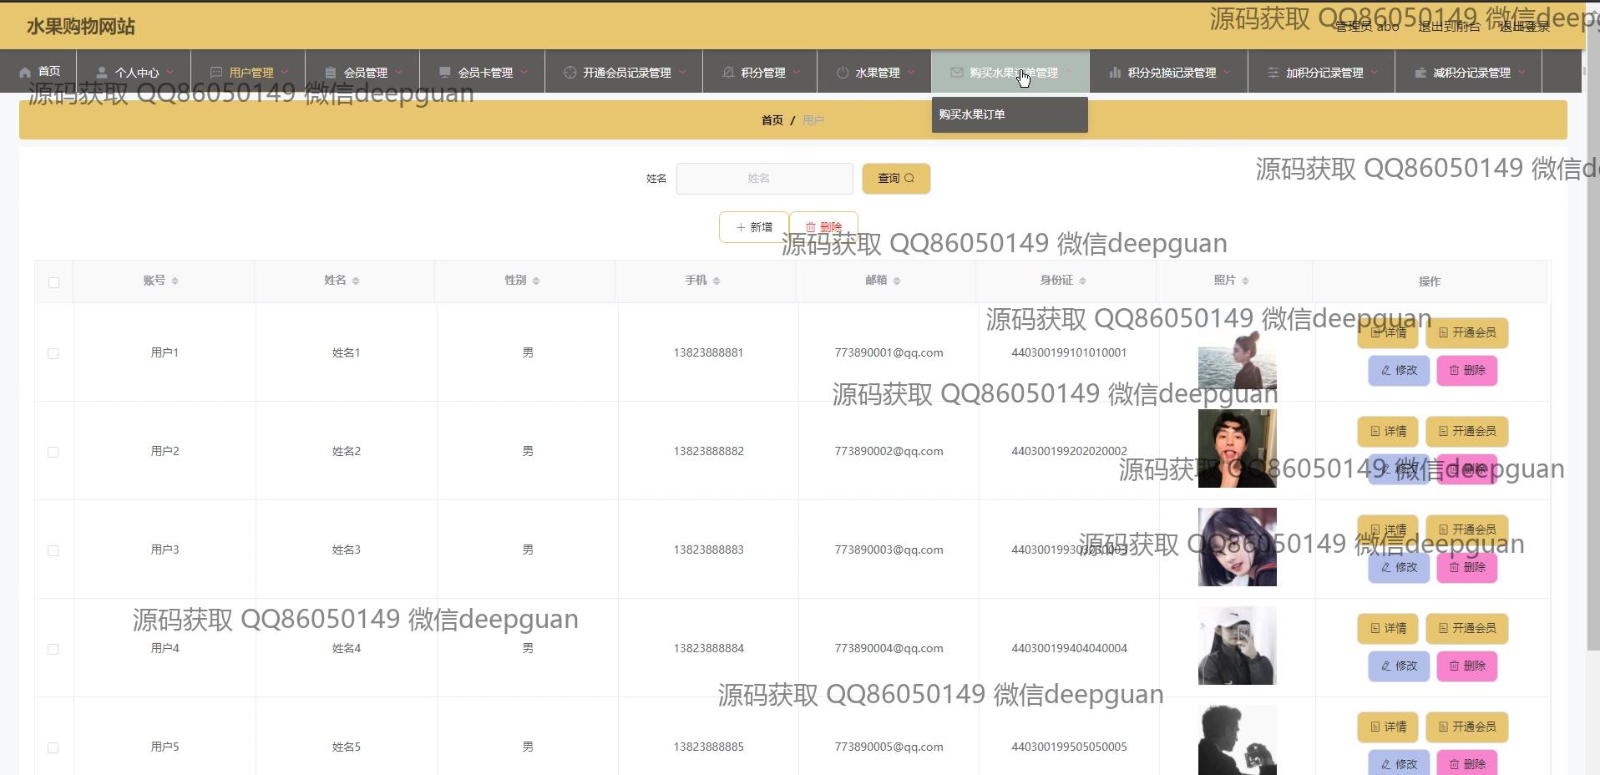
Task: Click the power icon beside 水果管理
Action: pyautogui.click(x=842, y=73)
